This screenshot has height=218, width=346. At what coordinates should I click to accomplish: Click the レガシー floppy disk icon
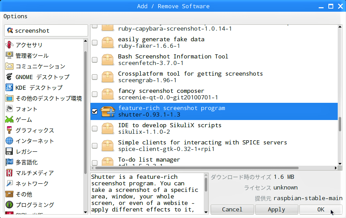[x=9, y=151]
